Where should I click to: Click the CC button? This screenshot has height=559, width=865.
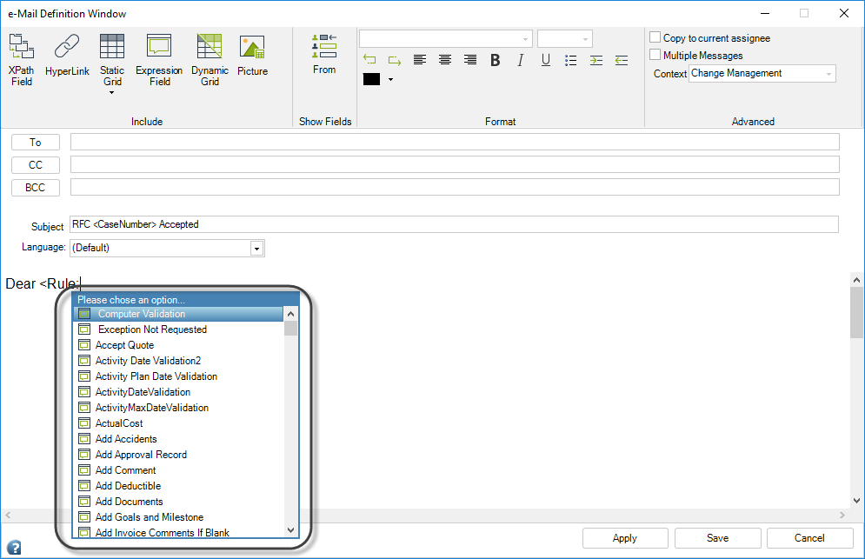click(x=36, y=165)
